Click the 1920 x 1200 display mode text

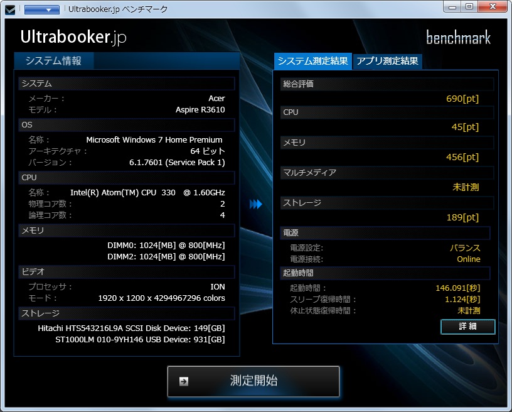[x=162, y=298]
